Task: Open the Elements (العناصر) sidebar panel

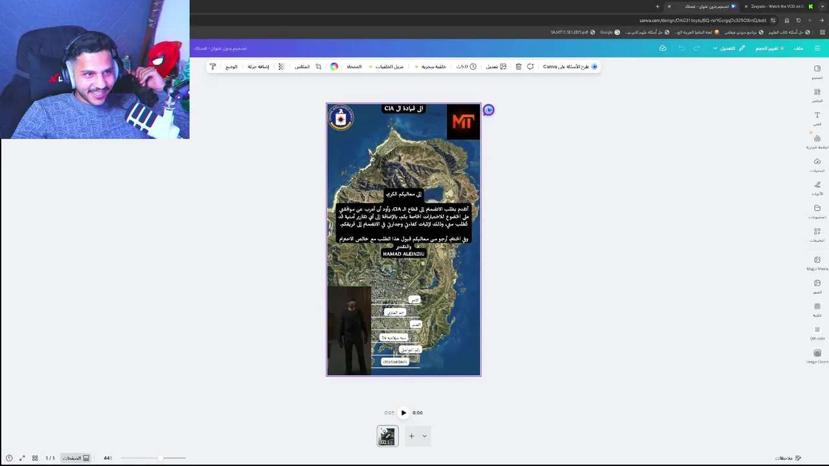Action: click(817, 95)
